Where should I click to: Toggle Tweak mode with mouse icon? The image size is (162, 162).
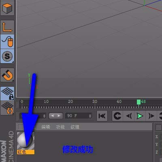[7, 42]
